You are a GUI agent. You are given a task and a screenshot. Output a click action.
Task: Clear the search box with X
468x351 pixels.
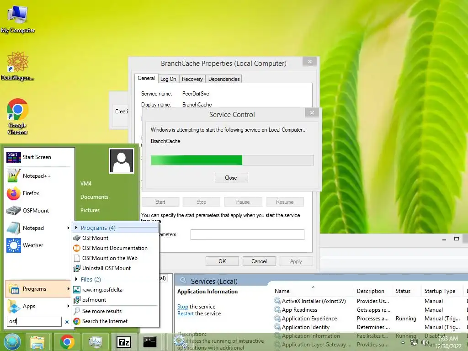click(x=67, y=322)
